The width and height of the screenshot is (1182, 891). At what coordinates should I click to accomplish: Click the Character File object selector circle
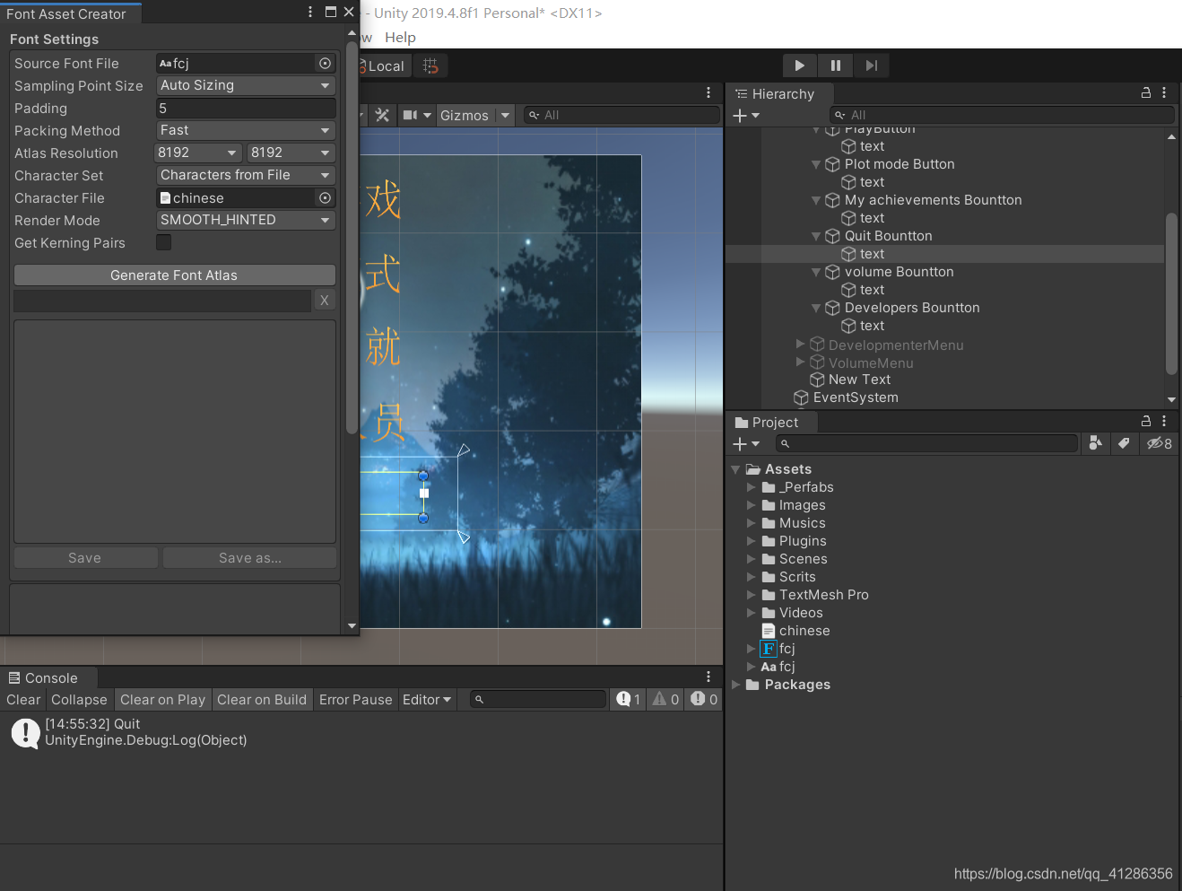[x=324, y=197]
